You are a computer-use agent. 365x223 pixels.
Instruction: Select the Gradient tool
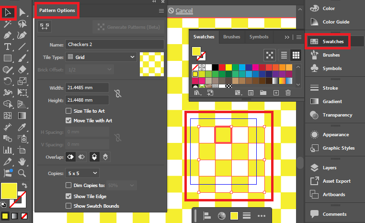click(22, 116)
